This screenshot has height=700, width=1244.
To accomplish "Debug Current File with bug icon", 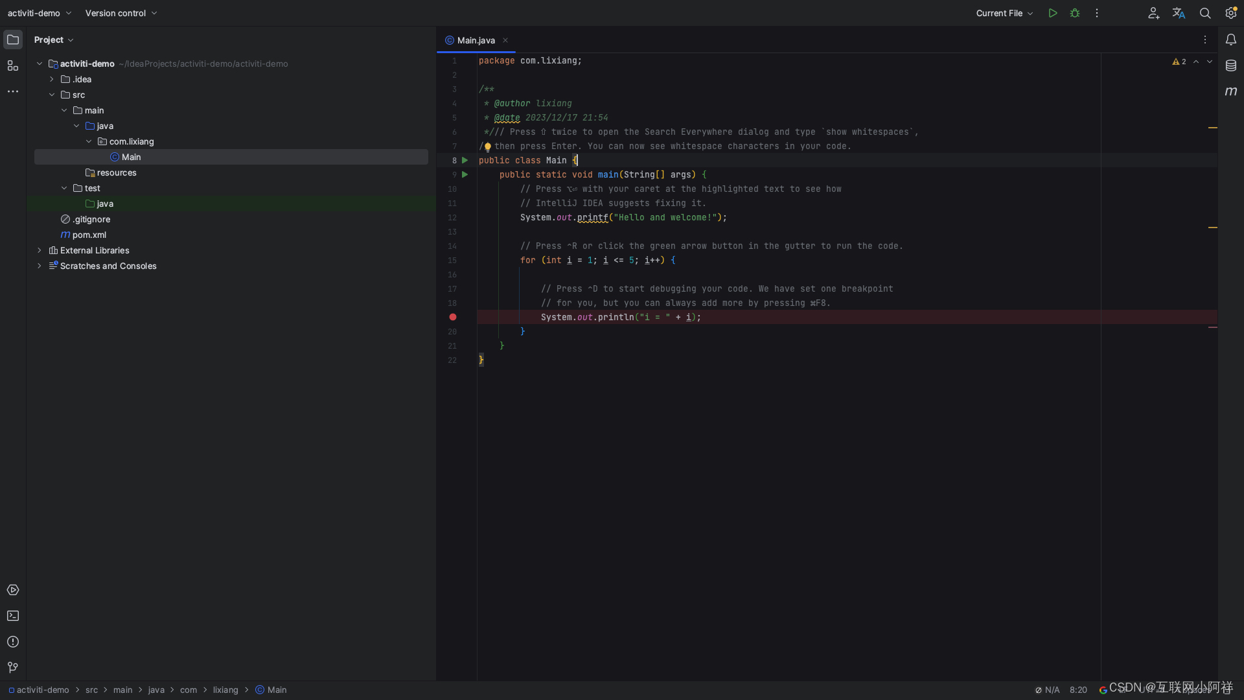I will [1075, 13].
